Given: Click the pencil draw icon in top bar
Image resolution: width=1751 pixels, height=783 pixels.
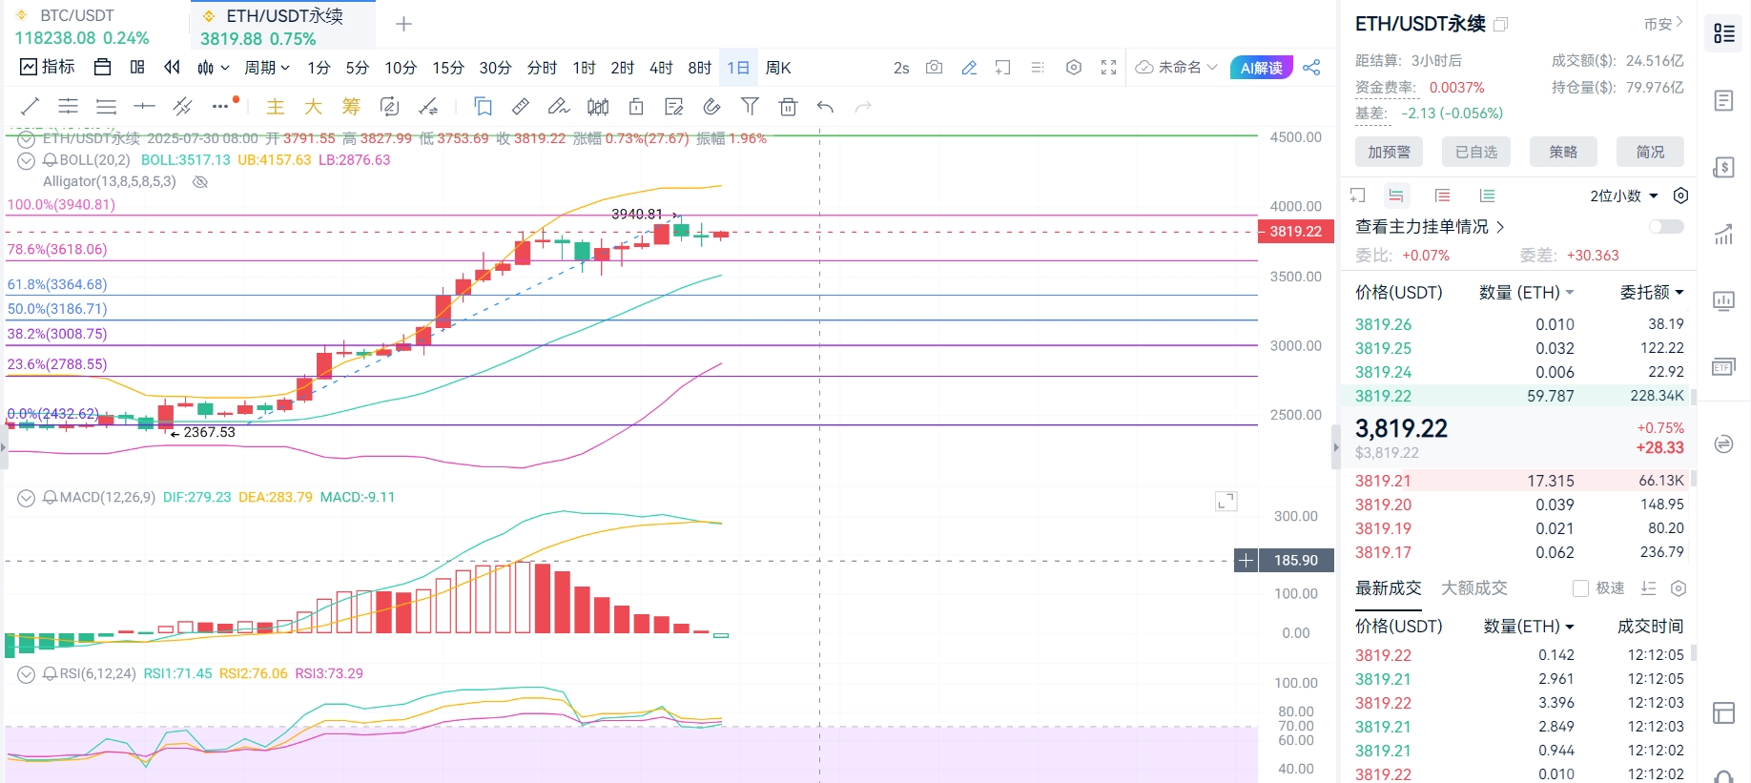Looking at the screenshot, I should pyautogui.click(x=969, y=67).
